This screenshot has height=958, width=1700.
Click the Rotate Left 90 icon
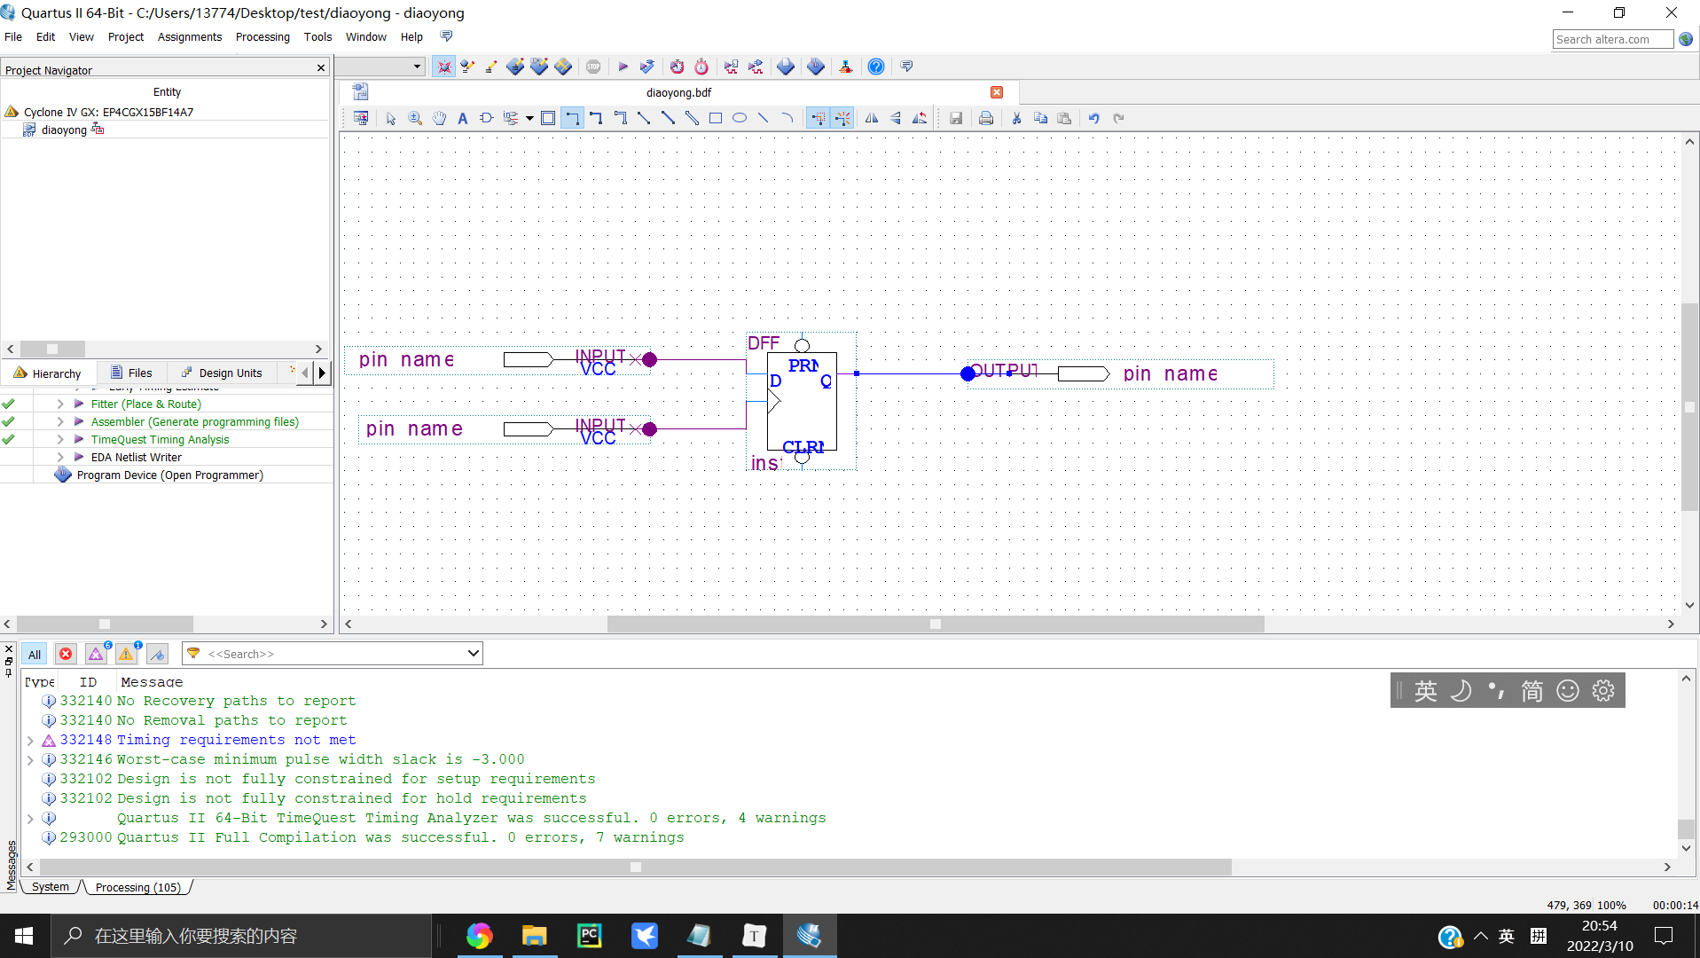(920, 118)
